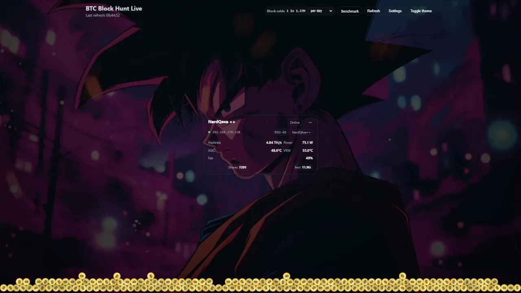Click the Last refresh timestamp
The width and height of the screenshot is (521, 293).
coord(103,15)
